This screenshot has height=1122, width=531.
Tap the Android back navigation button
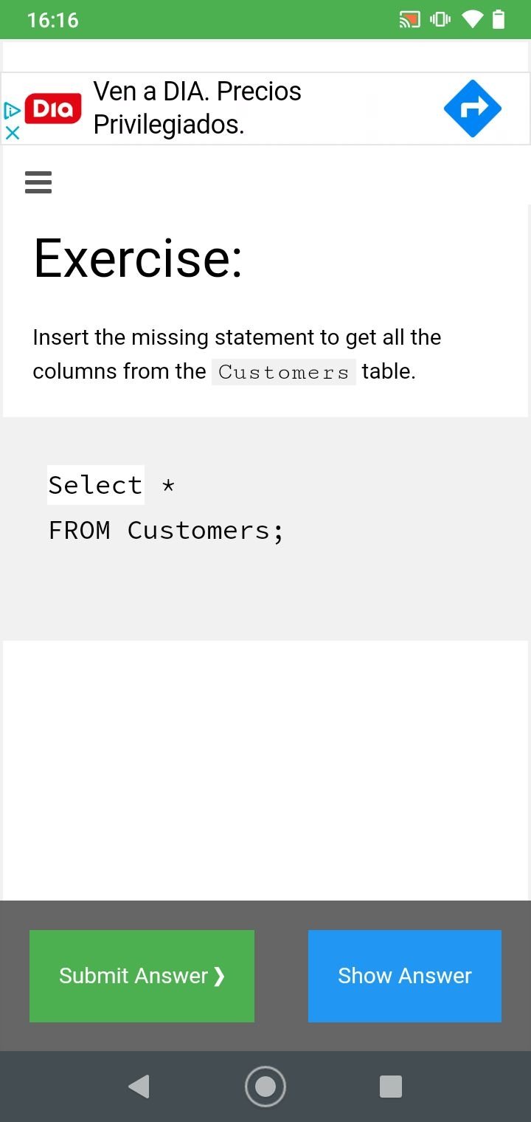coord(139,1087)
